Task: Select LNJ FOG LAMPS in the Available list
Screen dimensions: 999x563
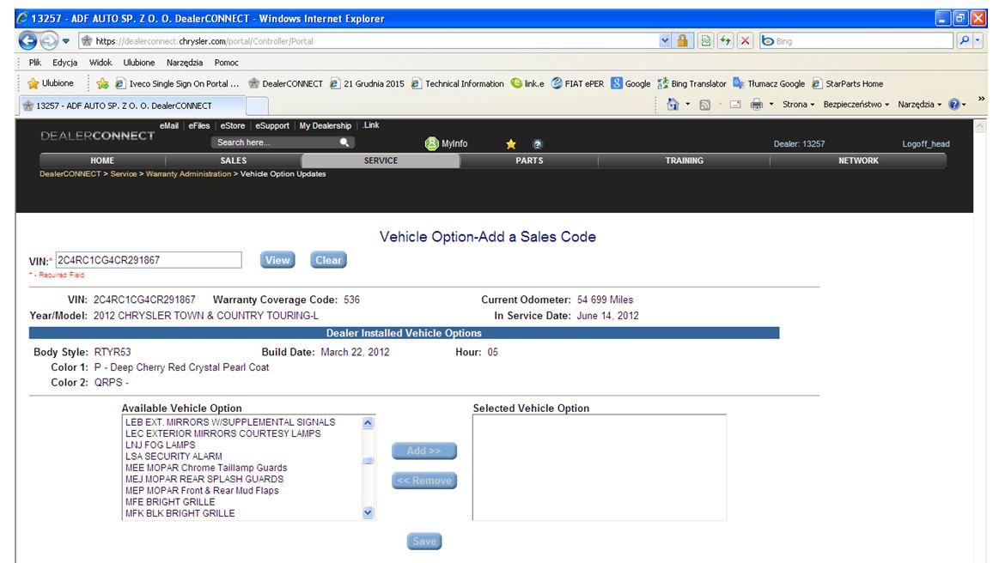Action: pos(161,445)
